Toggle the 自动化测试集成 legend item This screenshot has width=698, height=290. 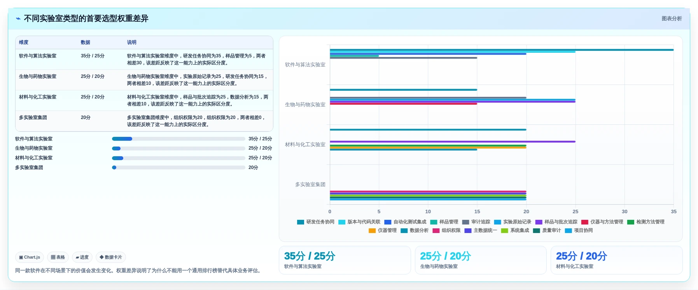(405, 222)
